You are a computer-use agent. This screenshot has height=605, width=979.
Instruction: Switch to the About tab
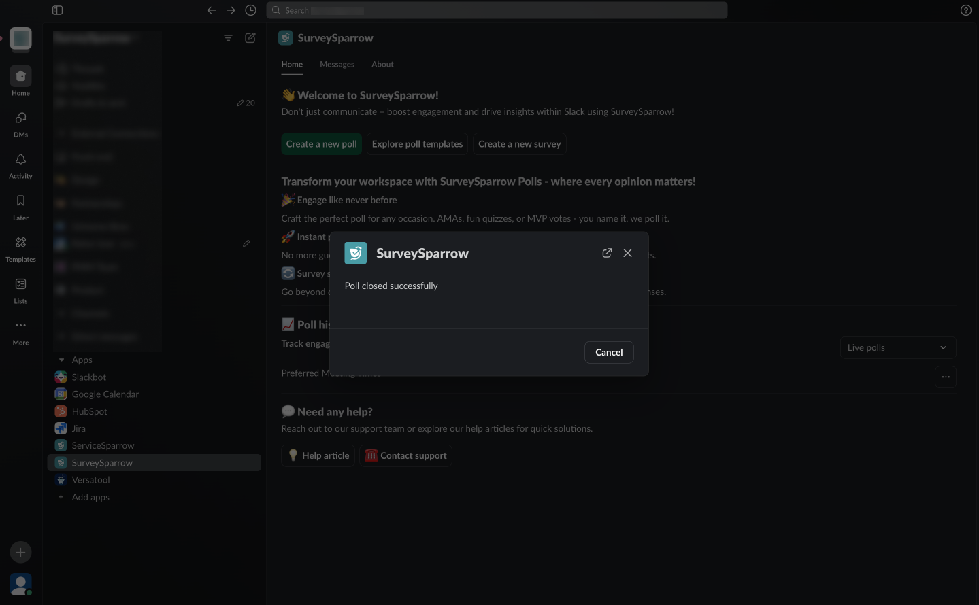pos(382,64)
